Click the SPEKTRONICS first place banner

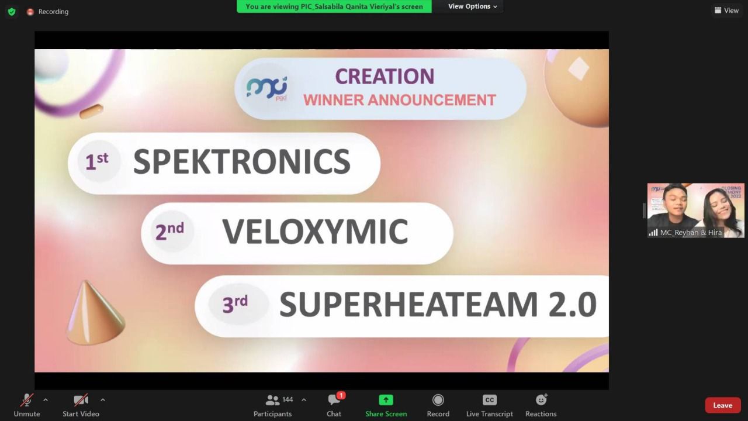coord(224,163)
